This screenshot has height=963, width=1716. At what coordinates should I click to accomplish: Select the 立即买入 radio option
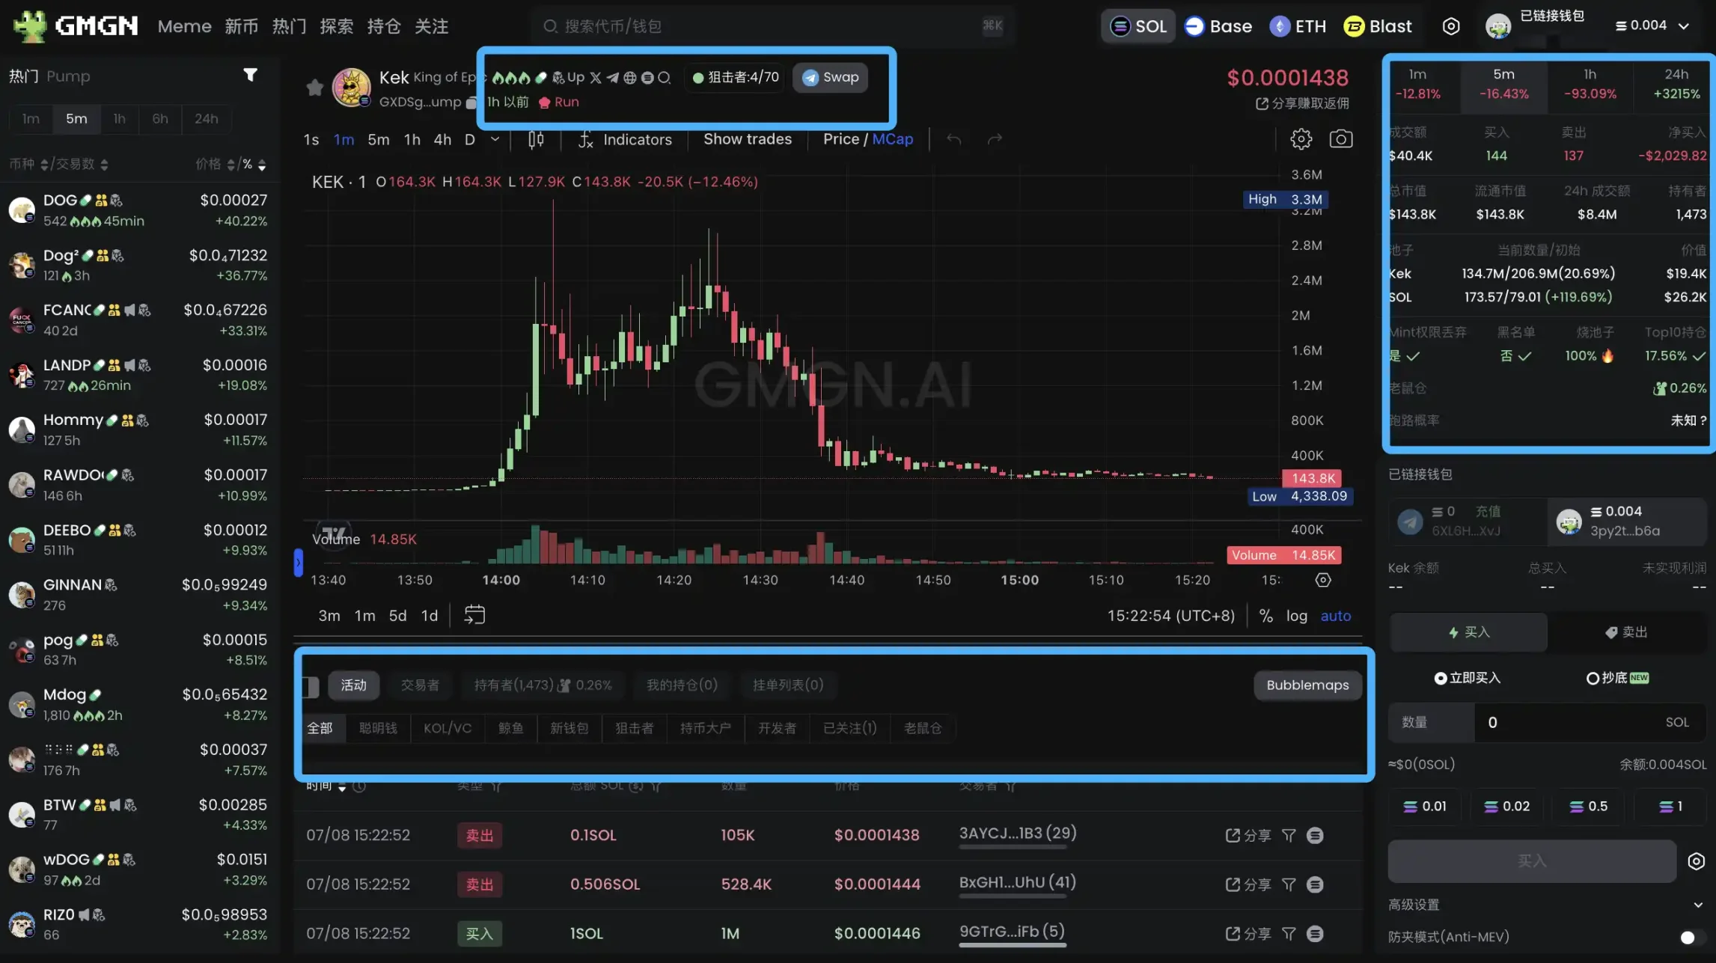click(x=1441, y=678)
